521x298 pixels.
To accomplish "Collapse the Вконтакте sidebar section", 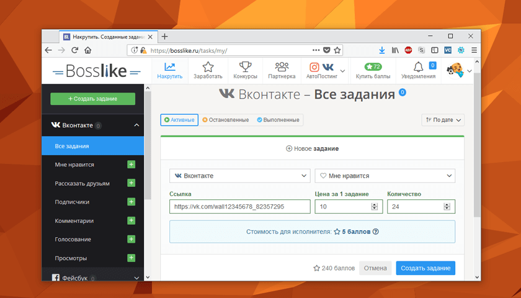I will point(136,125).
